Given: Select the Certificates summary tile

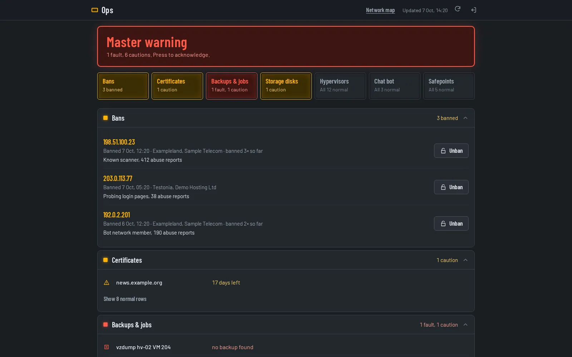Looking at the screenshot, I should coord(177,86).
